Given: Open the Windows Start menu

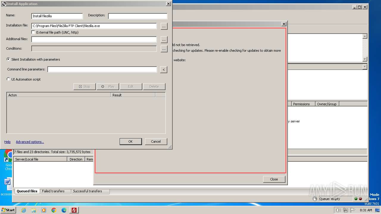Looking at the screenshot, I should click(8, 210).
